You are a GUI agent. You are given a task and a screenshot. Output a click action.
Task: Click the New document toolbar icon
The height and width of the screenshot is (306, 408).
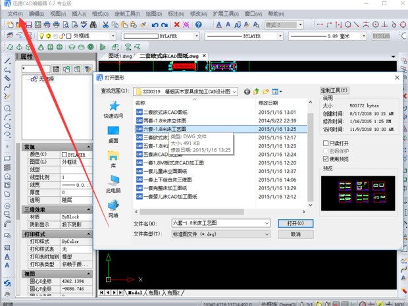click(11, 25)
